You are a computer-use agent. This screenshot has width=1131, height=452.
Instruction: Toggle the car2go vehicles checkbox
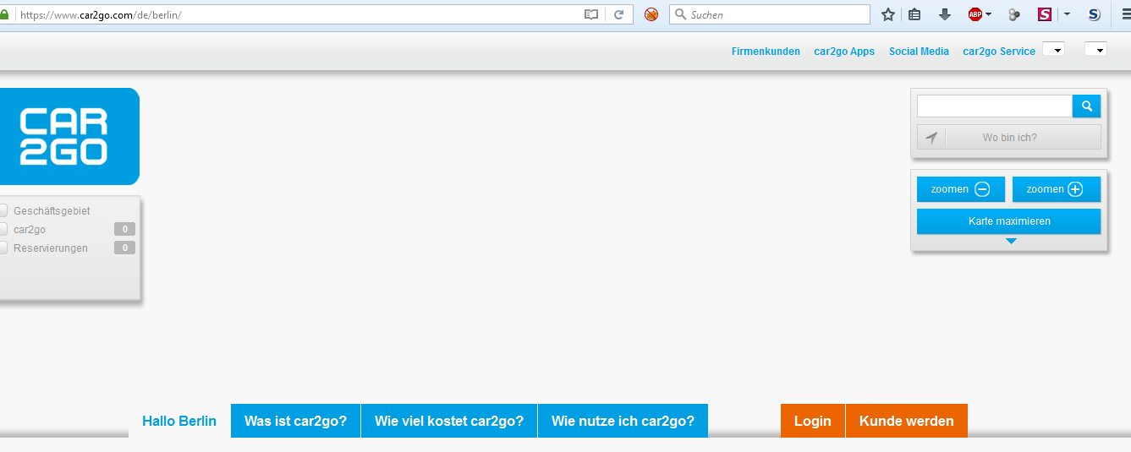tap(3, 229)
